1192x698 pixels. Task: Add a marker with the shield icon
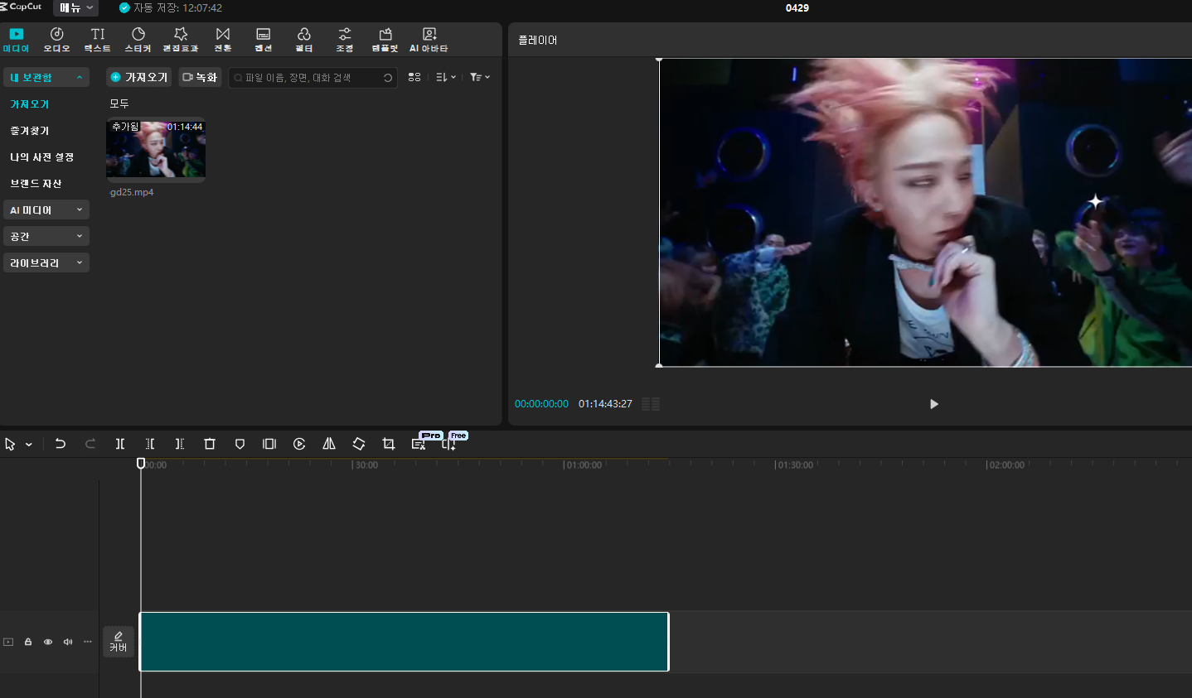(240, 444)
